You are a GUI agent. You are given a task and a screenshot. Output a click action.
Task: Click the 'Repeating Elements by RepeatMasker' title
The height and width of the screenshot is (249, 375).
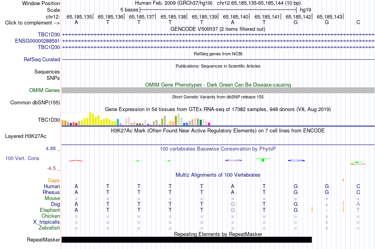point(218,234)
